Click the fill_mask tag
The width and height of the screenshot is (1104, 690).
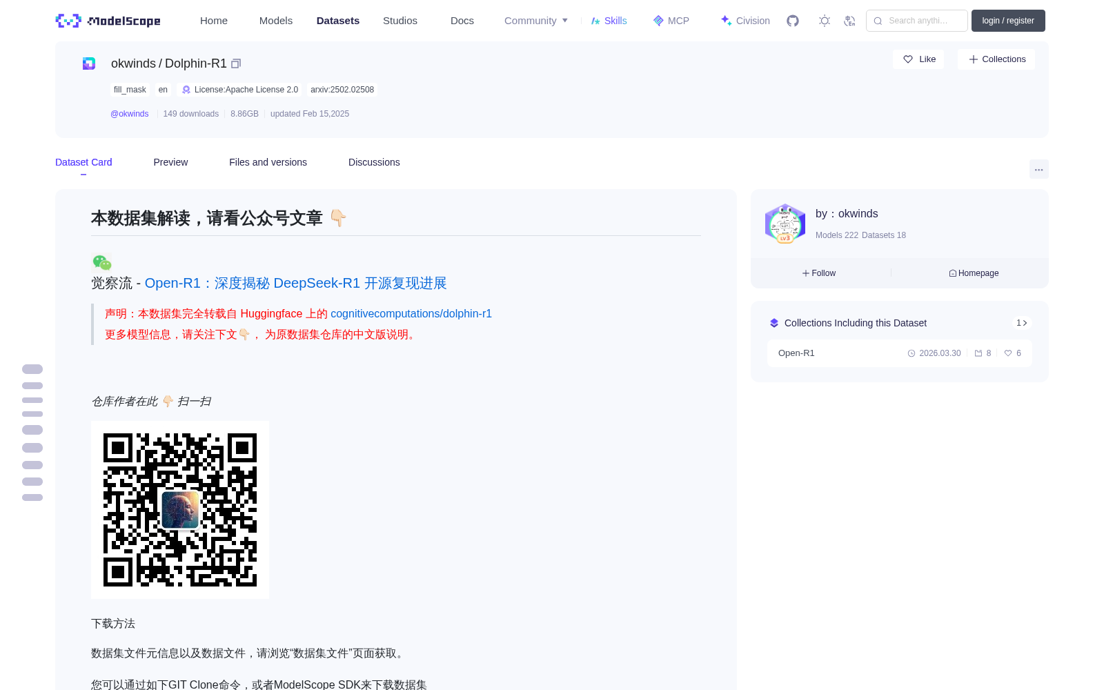click(130, 90)
